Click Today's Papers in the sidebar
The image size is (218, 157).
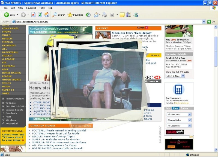click(x=14, y=99)
